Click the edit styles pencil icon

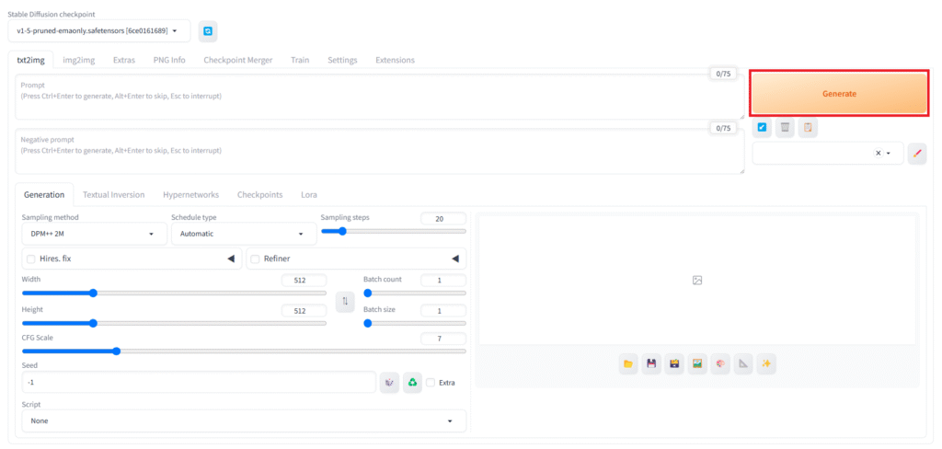click(x=916, y=154)
